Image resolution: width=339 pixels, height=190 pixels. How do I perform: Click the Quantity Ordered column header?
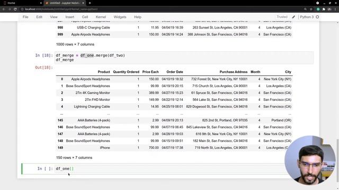126,72
